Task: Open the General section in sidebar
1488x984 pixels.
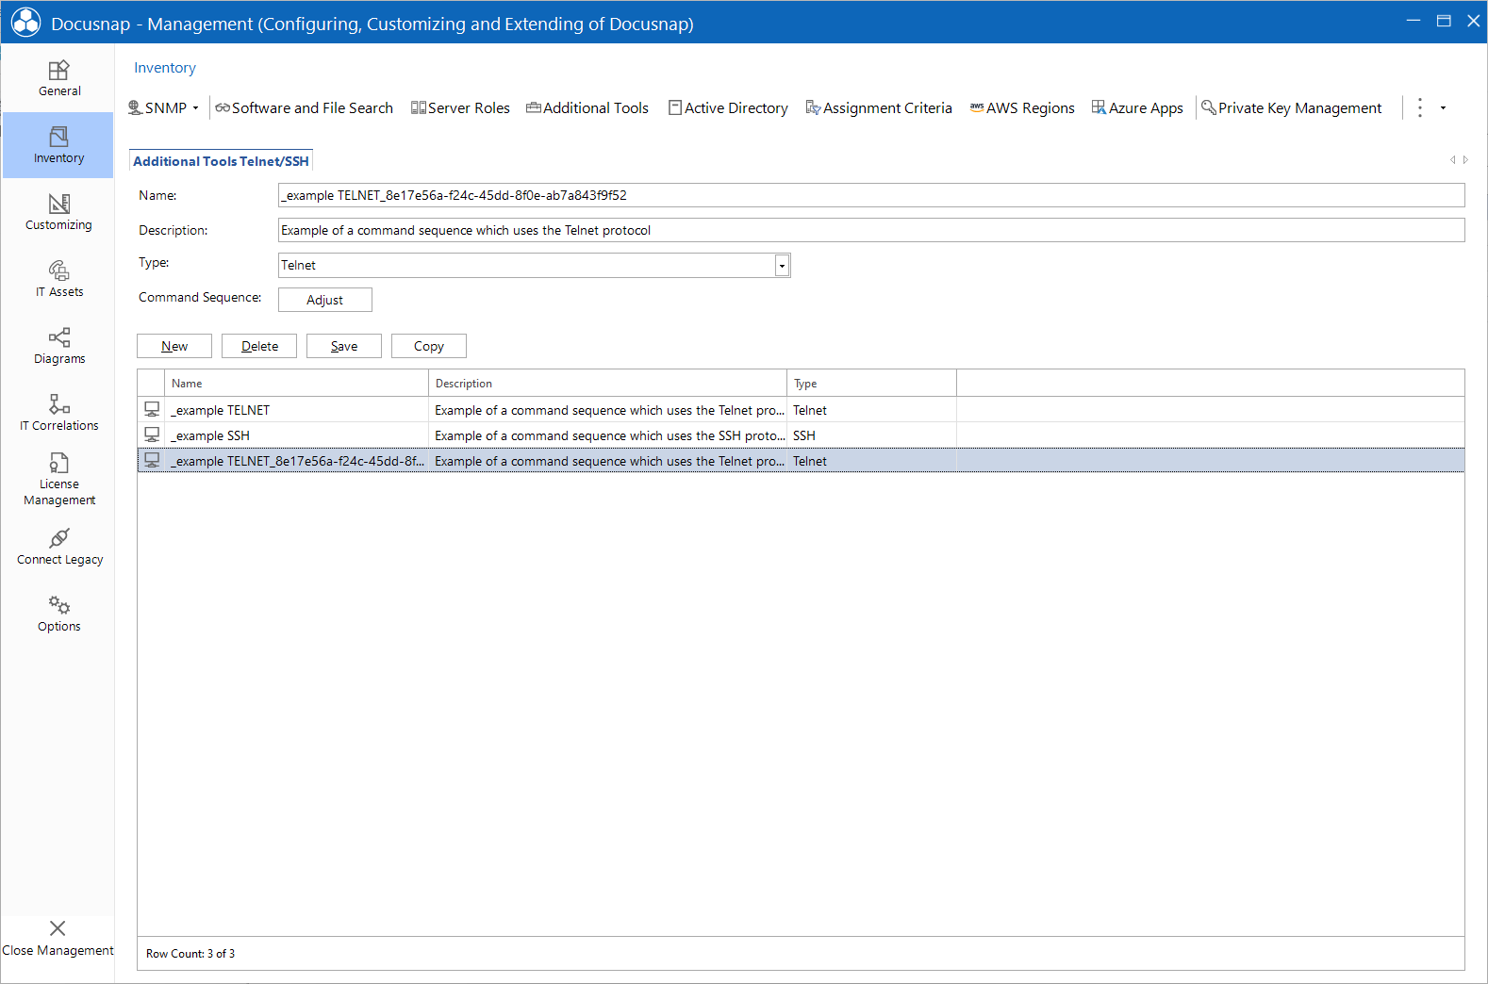Action: [58, 78]
